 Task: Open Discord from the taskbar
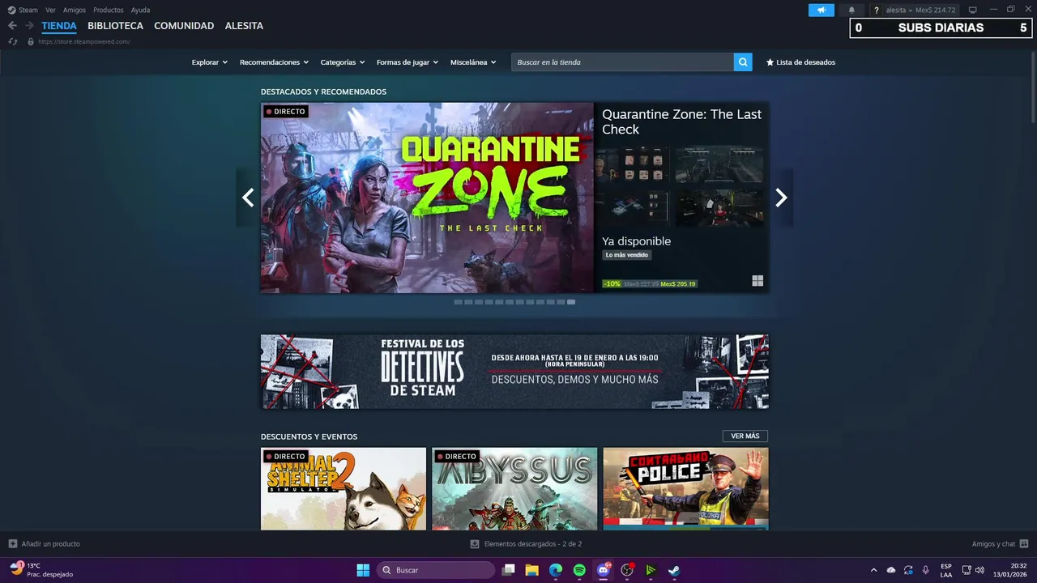click(x=604, y=570)
